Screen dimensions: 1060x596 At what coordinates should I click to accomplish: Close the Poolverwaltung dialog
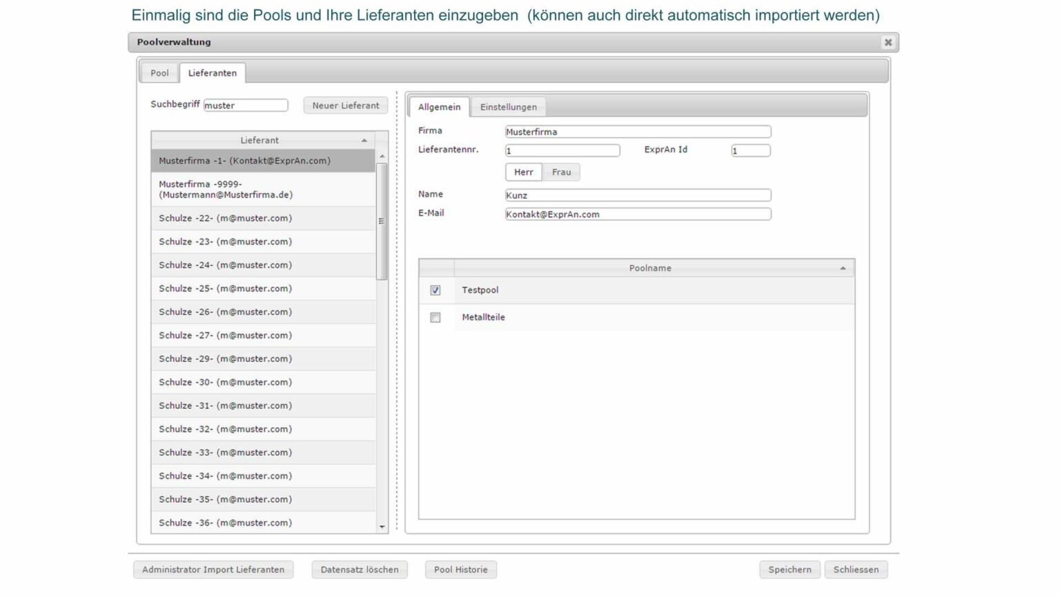coord(887,42)
